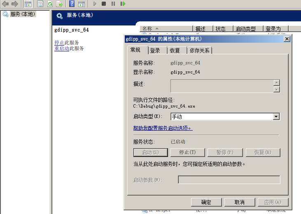Click the Stop Service square icon
301x214 pixels.
(104, 4)
